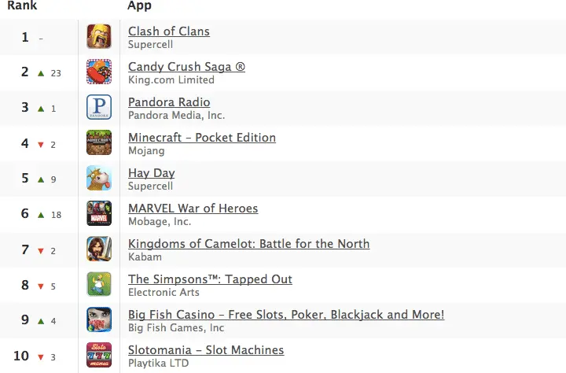The image size is (566, 373).
Task: Click the Clash of Clans app icon
Action: pyautogui.click(x=99, y=36)
